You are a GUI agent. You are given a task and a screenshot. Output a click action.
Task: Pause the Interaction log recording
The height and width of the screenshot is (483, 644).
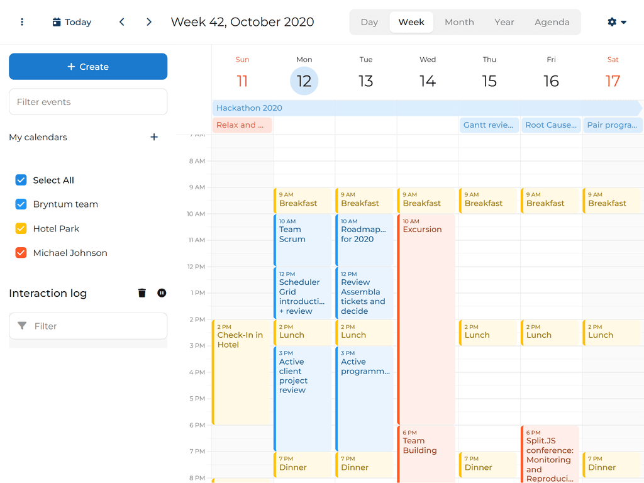click(x=162, y=292)
